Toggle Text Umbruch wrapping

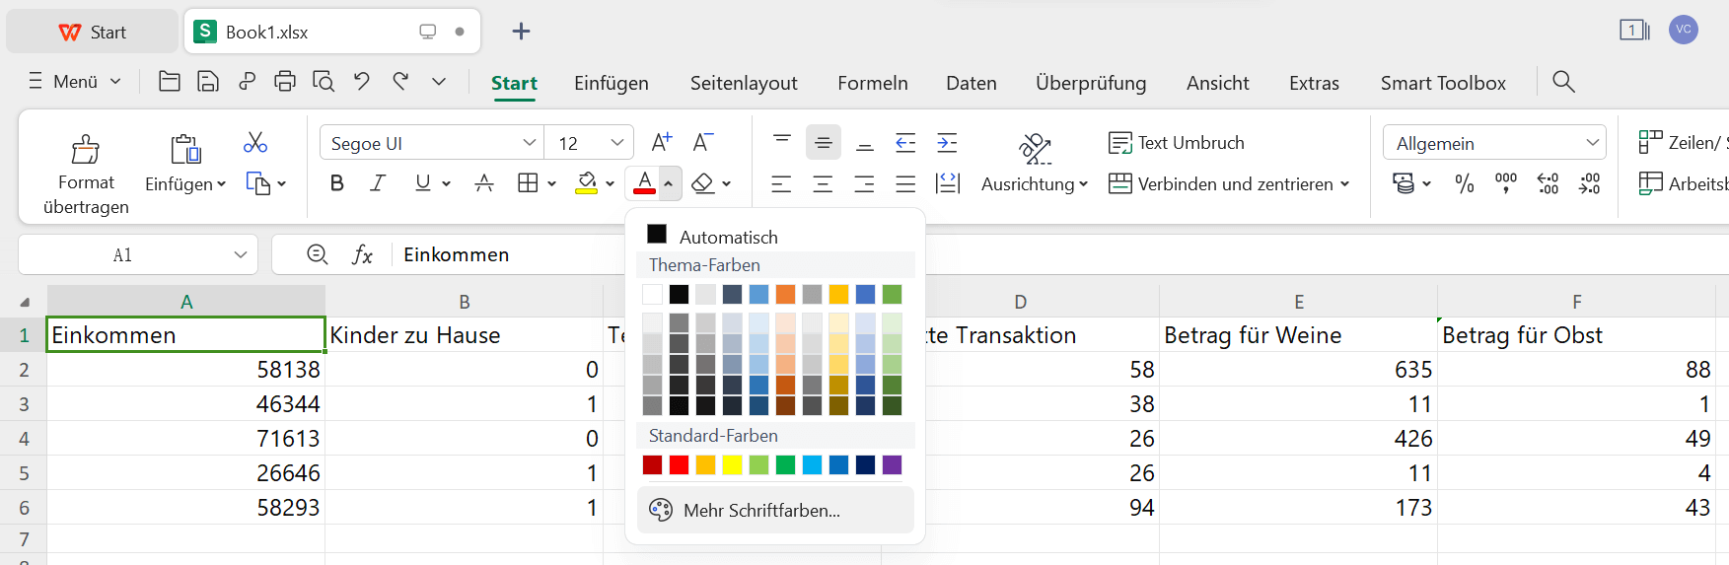(1177, 143)
